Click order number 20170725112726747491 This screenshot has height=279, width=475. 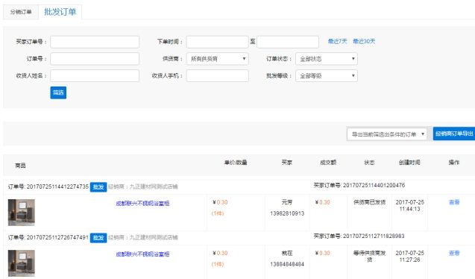(x=57, y=237)
